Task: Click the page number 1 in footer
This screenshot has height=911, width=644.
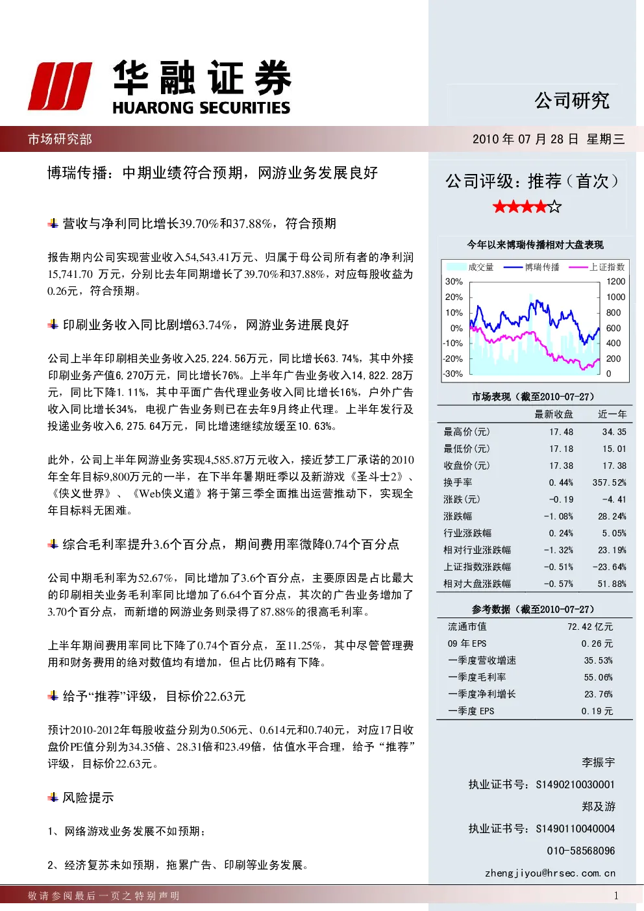Action: pos(616,896)
